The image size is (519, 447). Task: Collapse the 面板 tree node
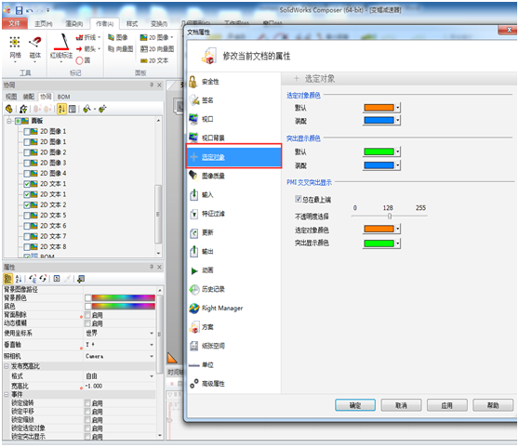[x=9, y=121]
